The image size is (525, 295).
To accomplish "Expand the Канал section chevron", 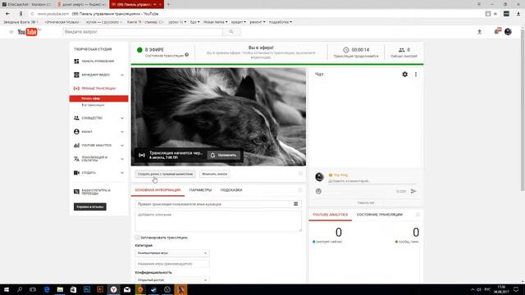I will point(122,132).
